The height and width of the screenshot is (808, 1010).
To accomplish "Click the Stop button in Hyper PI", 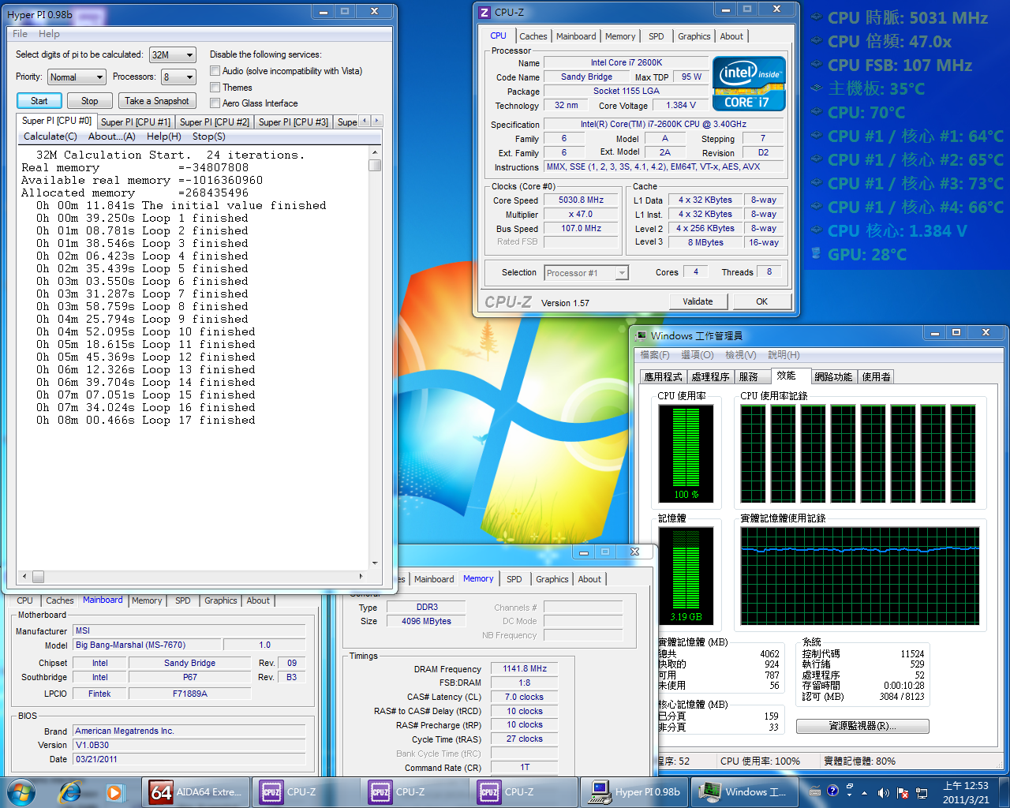I will tap(90, 101).
